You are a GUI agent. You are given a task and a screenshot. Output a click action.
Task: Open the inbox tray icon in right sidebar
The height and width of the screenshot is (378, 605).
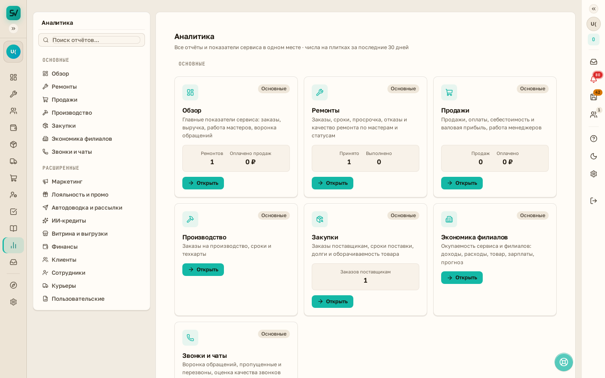point(593,62)
